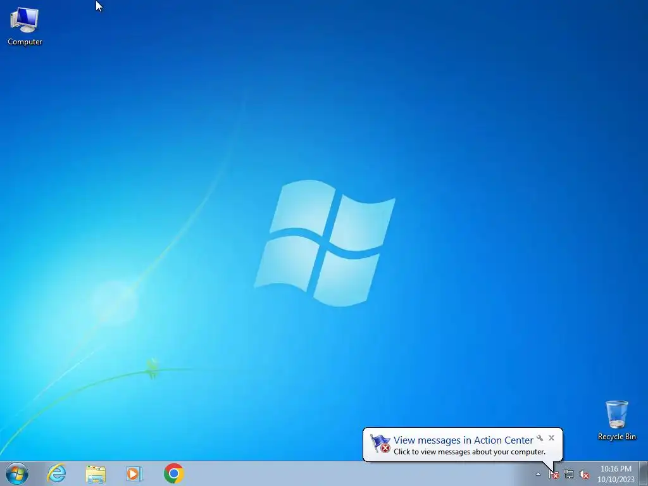Image resolution: width=648 pixels, height=486 pixels.
Task: Show hidden icons arrow in system tray
Action: tap(538, 475)
